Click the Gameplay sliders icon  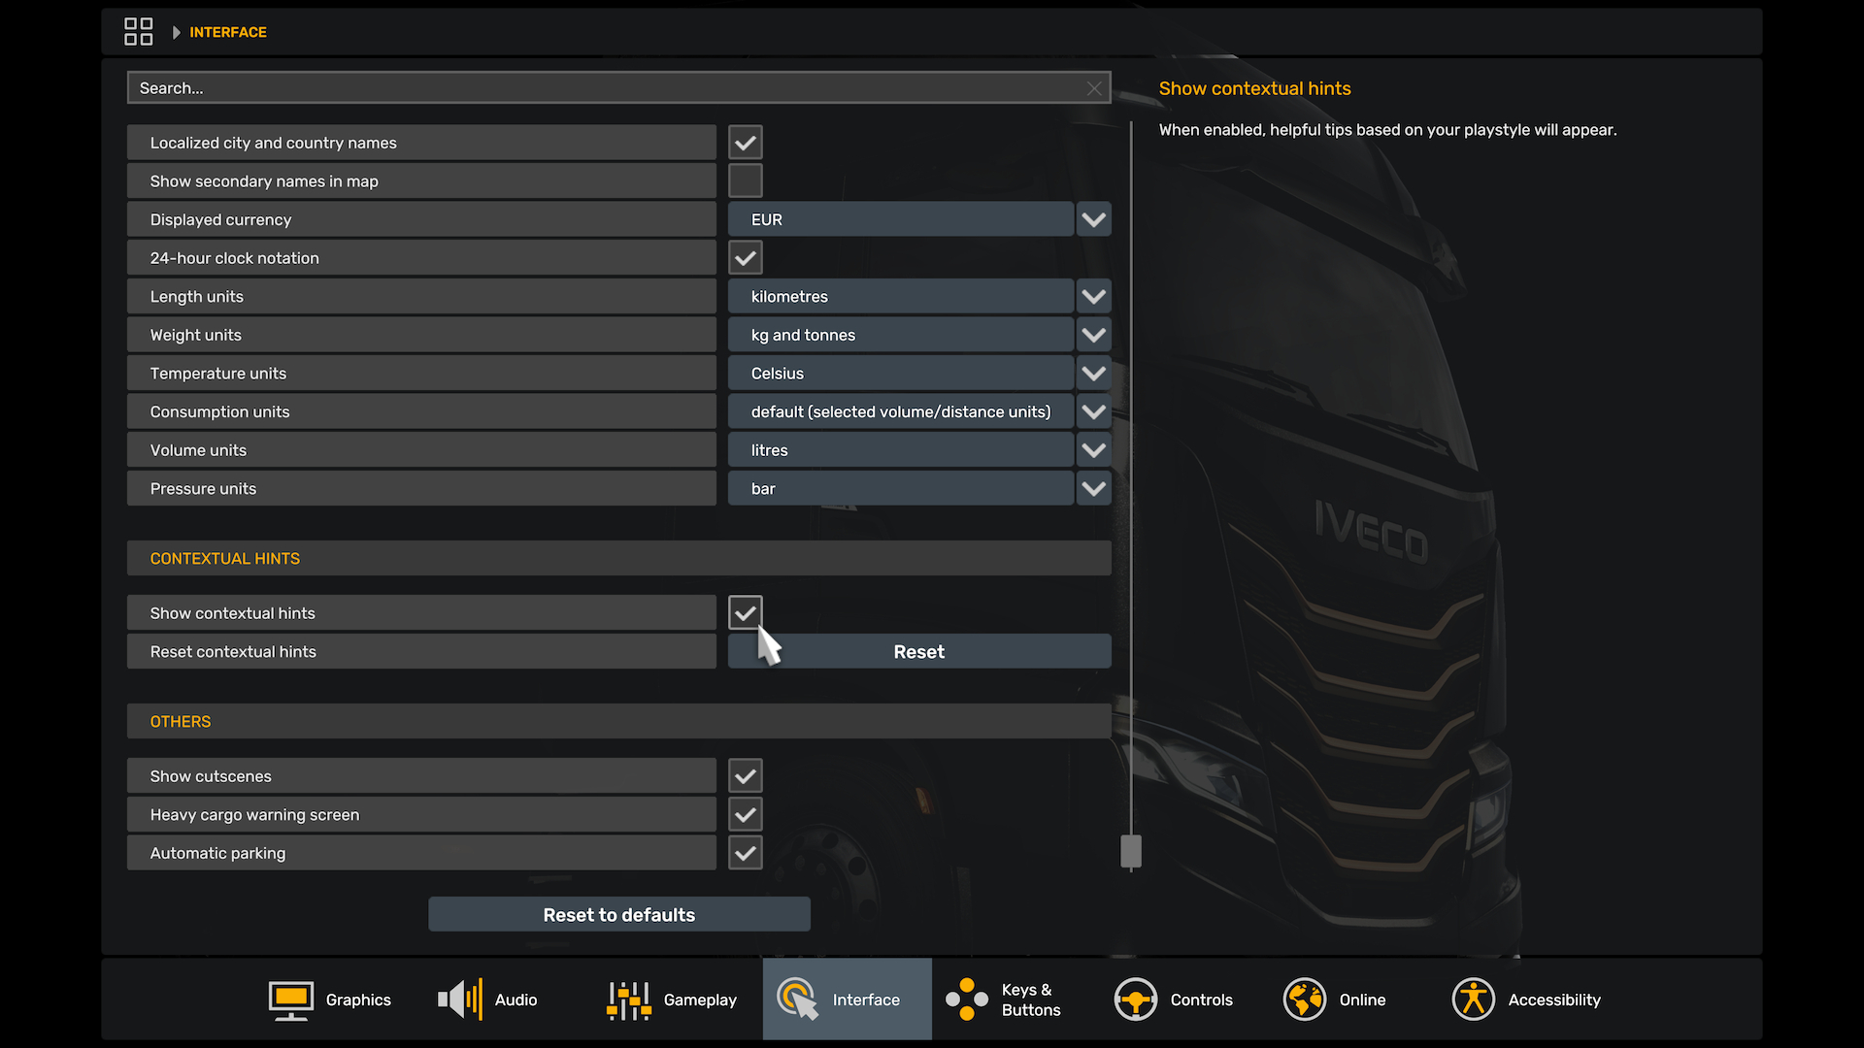pyautogui.click(x=628, y=999)
